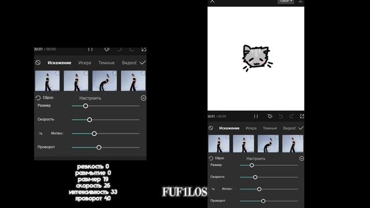The height and width of the screenshot is (208, 370).
Task: Click Размер slider handle in right phone
Action: pyautogui.click(x=252, y=165)
